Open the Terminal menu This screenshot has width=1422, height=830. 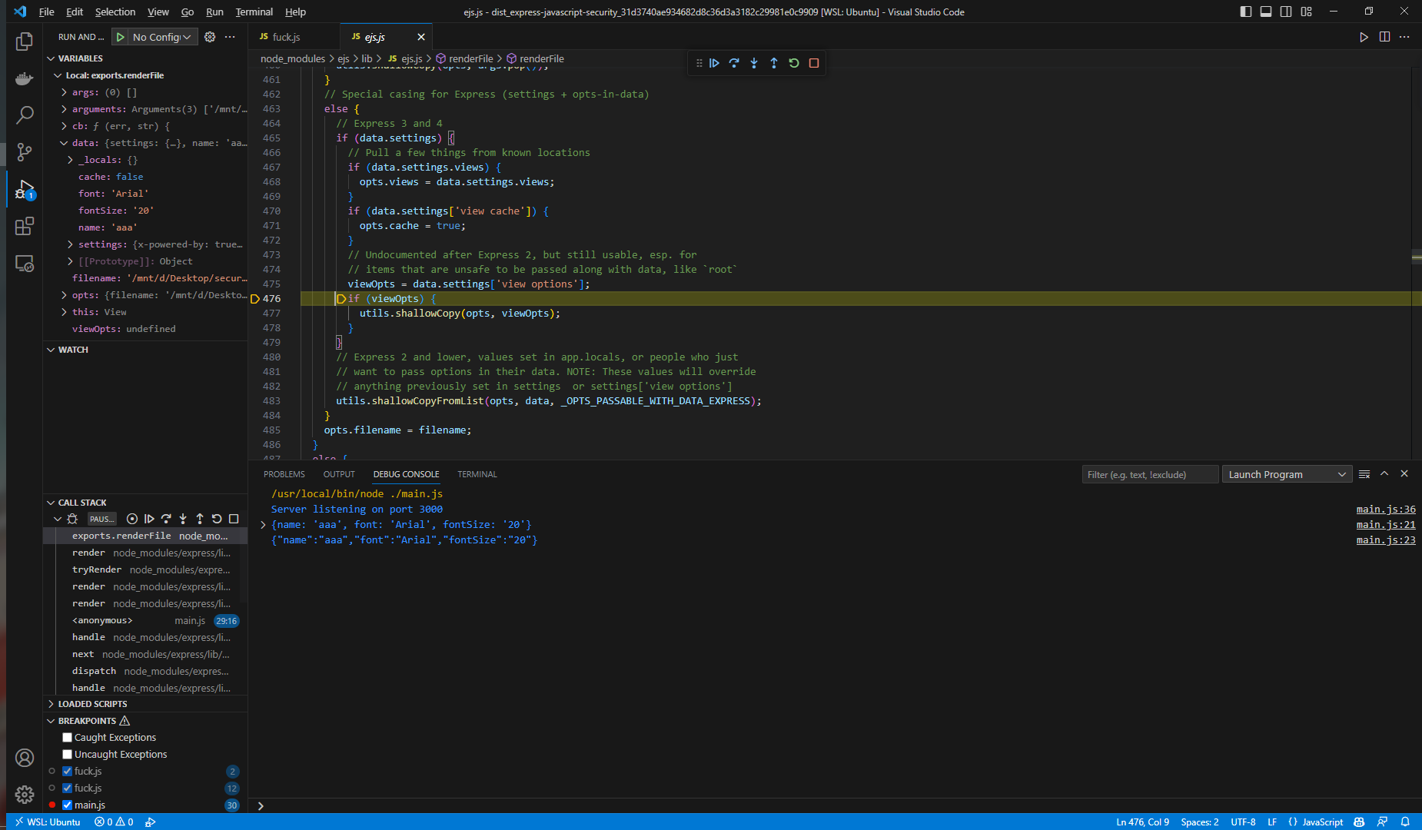tap(254, 12)
